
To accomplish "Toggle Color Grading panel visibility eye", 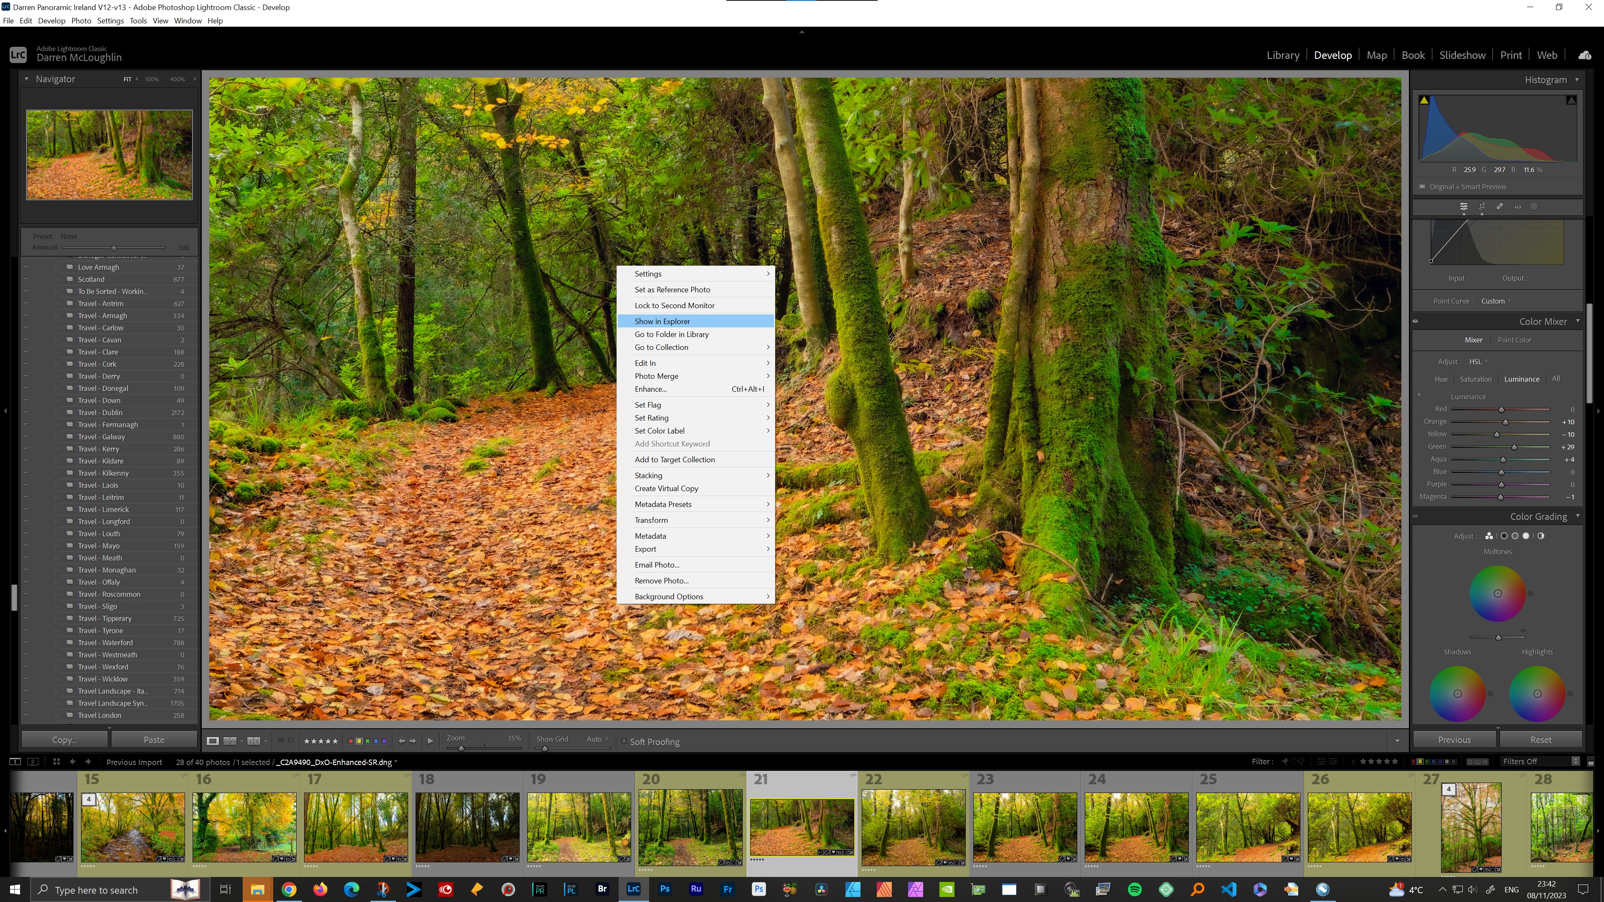I will pos(1415,517).
